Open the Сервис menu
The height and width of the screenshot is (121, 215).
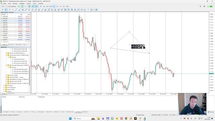[x=29, y=3]
